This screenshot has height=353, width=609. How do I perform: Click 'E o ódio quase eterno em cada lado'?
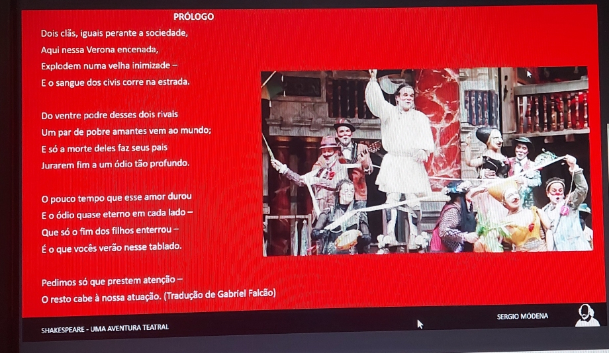pos(117,213)
